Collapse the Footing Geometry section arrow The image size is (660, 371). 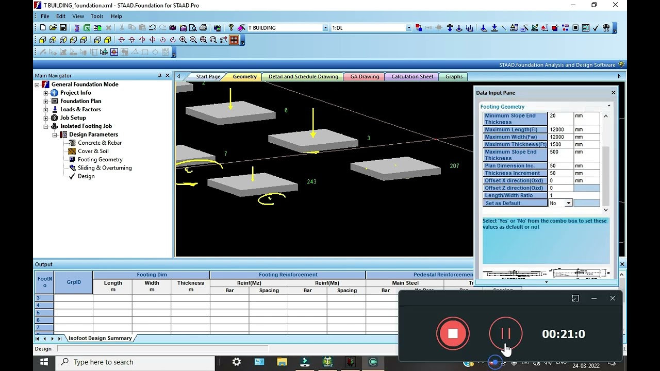pyautogui.click(x=609, y=106)
